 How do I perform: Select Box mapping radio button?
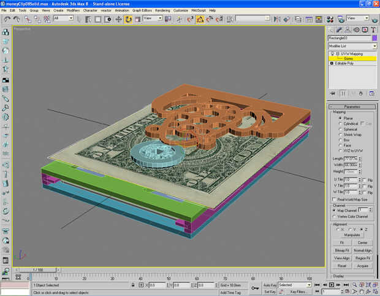pyautogui.click(x=340, y=140)
